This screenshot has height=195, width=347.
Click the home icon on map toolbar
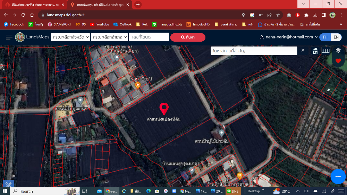tap(315, 51)
